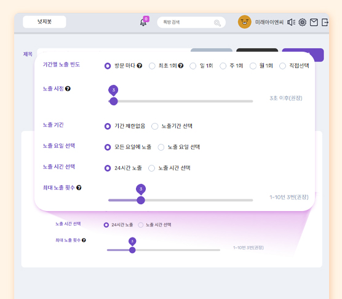Open the settings gear icon

[302, 22]
